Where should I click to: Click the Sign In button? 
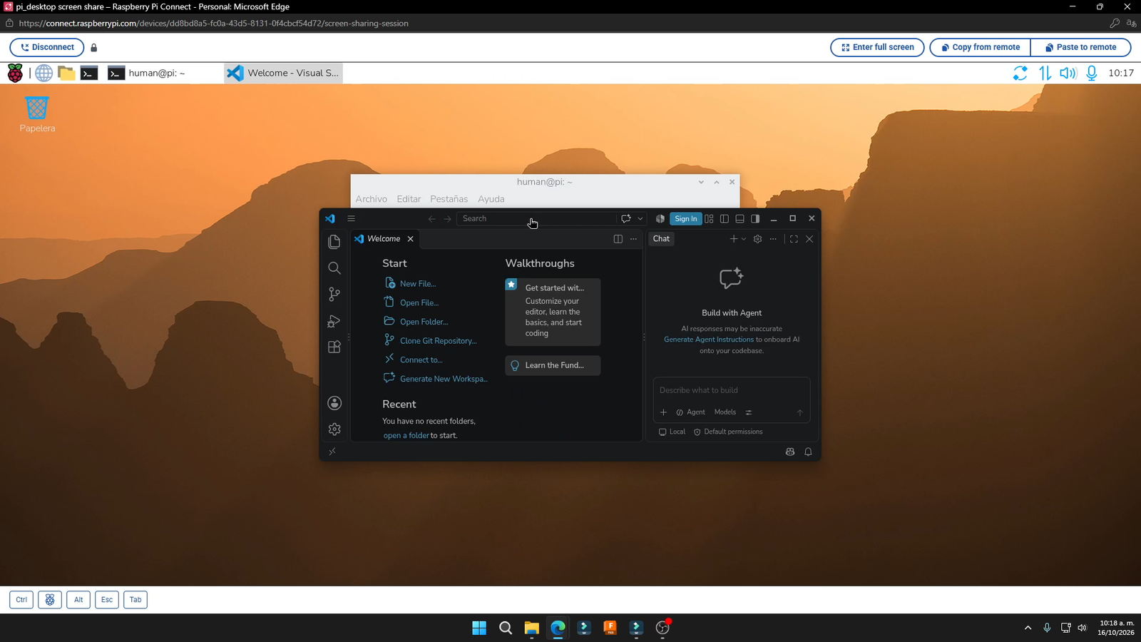click(x=685, y=218)
